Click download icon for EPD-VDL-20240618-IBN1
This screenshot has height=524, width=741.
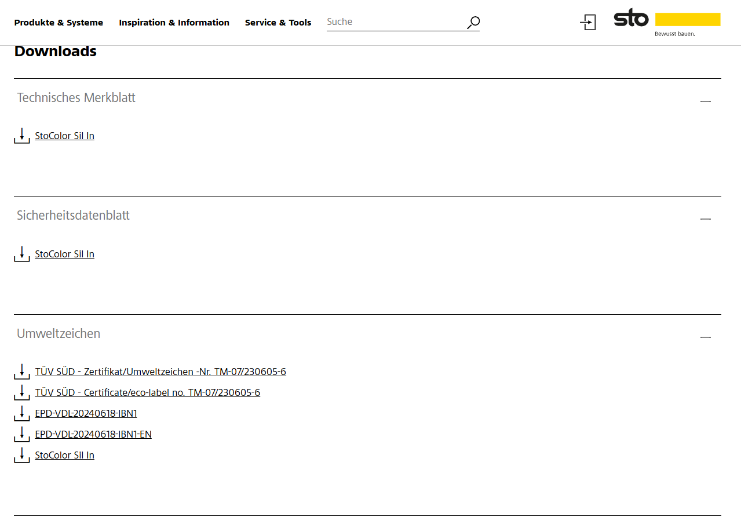tap(21, 414)
